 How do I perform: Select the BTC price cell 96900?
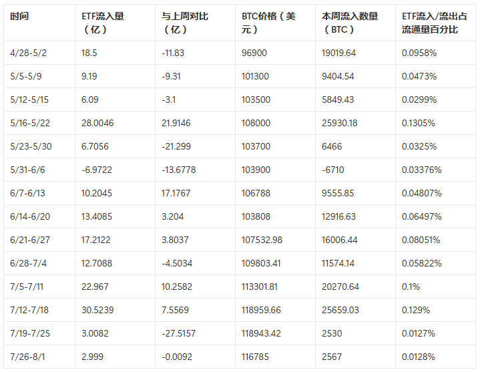coord(254,53)
